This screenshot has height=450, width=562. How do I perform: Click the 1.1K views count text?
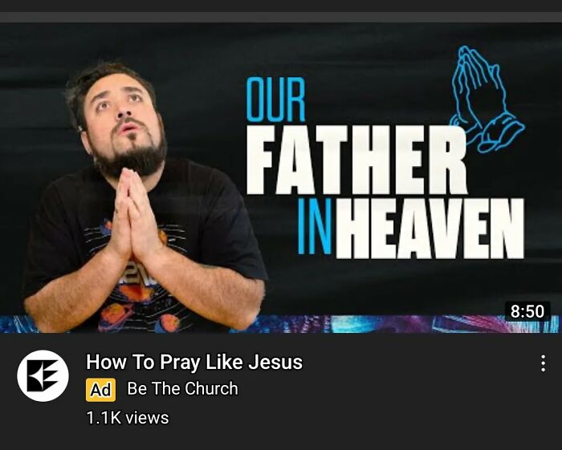point(128,417)
